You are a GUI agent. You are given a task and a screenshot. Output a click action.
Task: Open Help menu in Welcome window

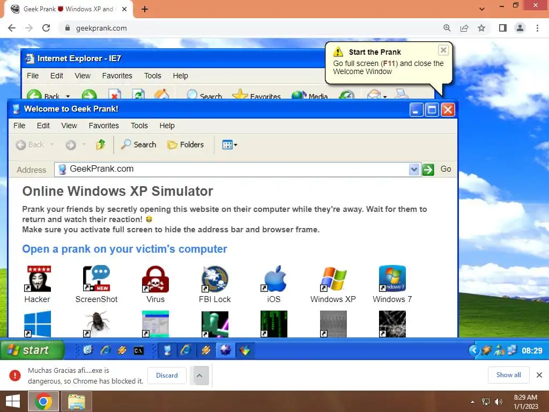(167, 126)
